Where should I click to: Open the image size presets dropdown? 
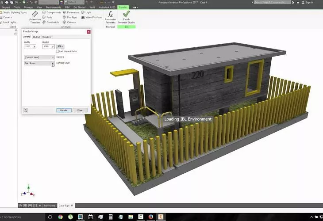tap(60, 46)
